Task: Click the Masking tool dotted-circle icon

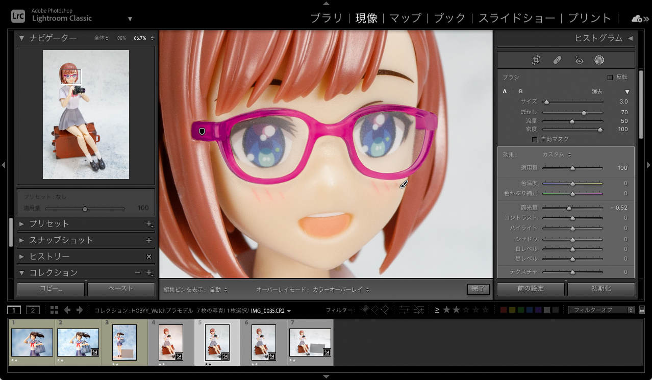Action: pos(599,60)
